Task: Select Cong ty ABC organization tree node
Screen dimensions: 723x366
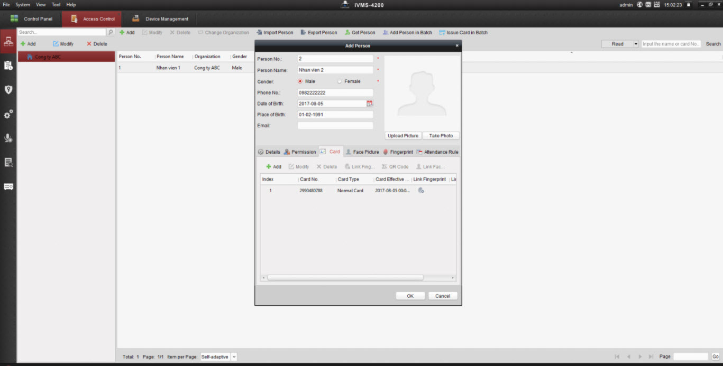Action: coord(48,57)
